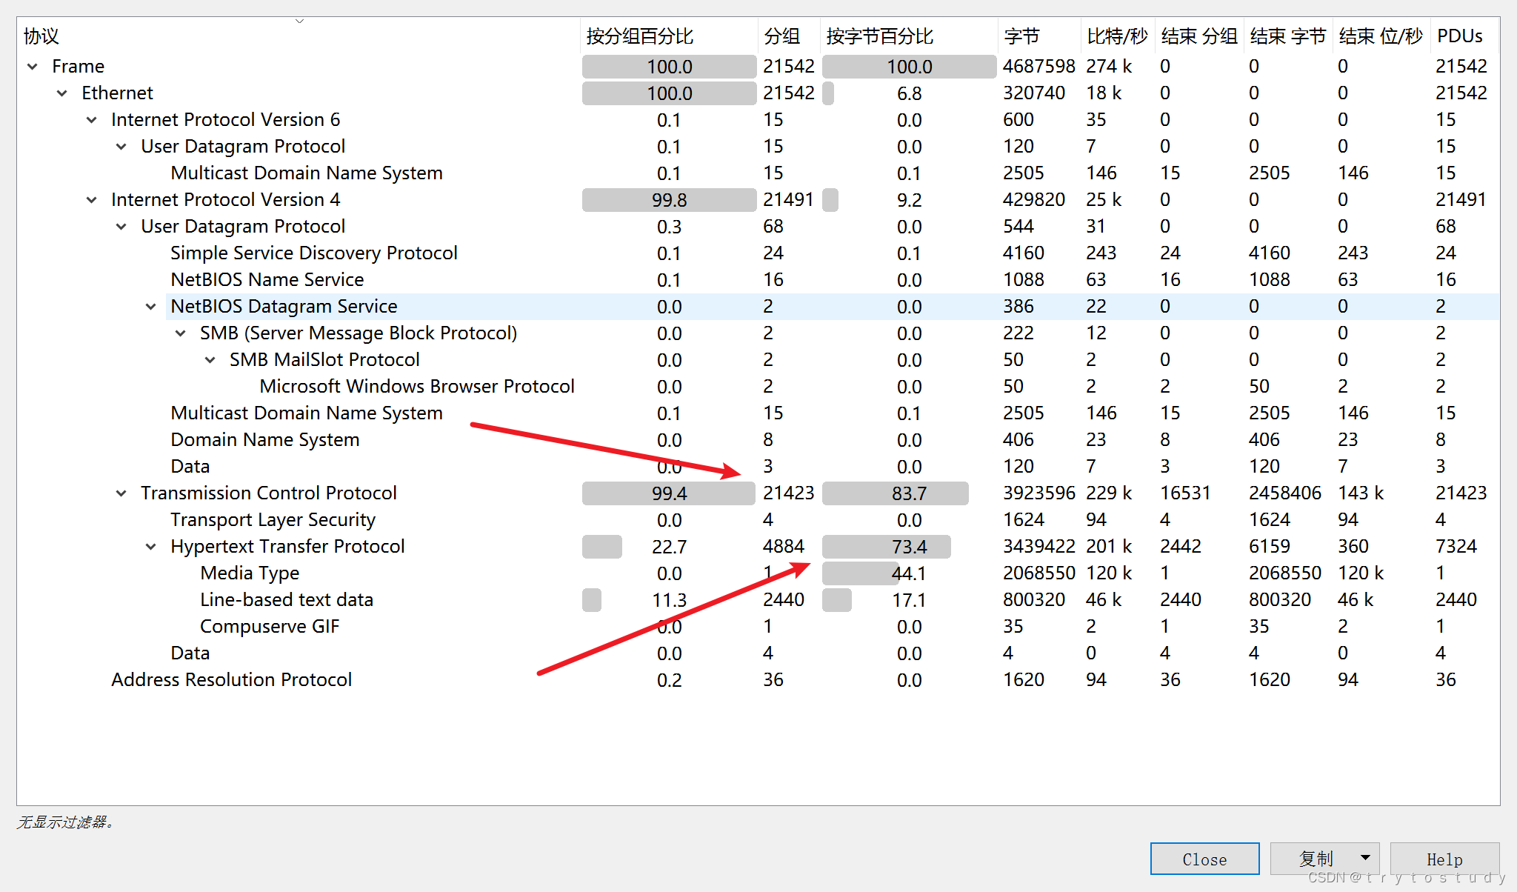
Task: Collapse Hypertext Transfer Protocol node
Action: point(151,547)
